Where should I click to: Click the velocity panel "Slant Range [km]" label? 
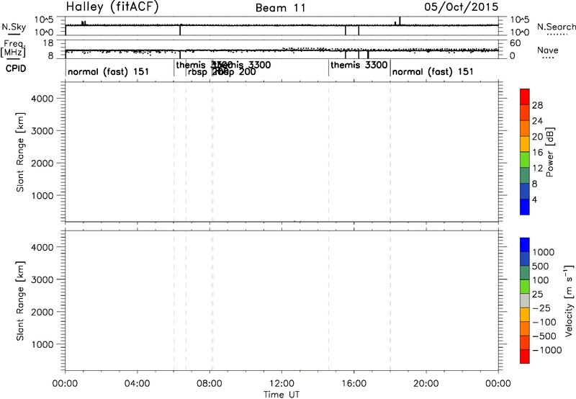point(20,301)
